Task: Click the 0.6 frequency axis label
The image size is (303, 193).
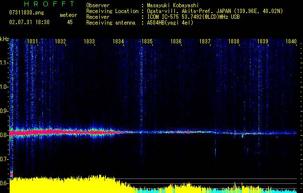Action: (4, 183)
